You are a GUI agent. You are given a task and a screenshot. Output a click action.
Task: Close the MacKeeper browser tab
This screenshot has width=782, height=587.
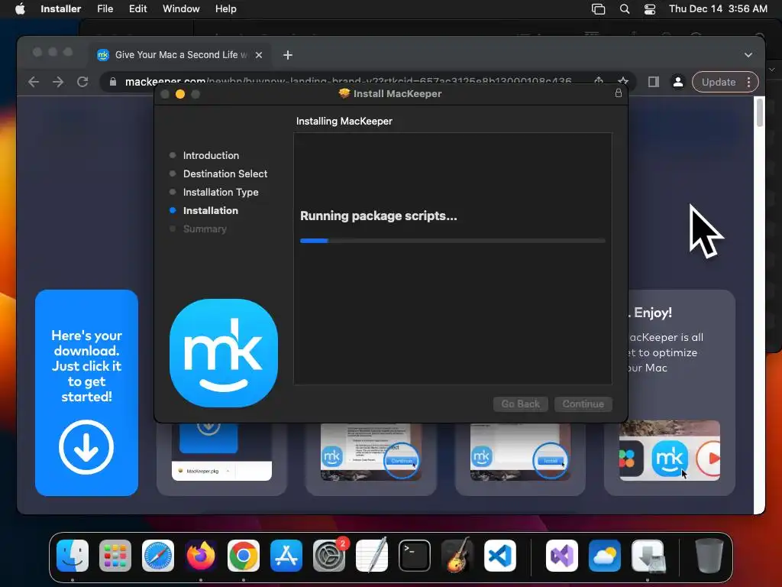click(259, 55)
